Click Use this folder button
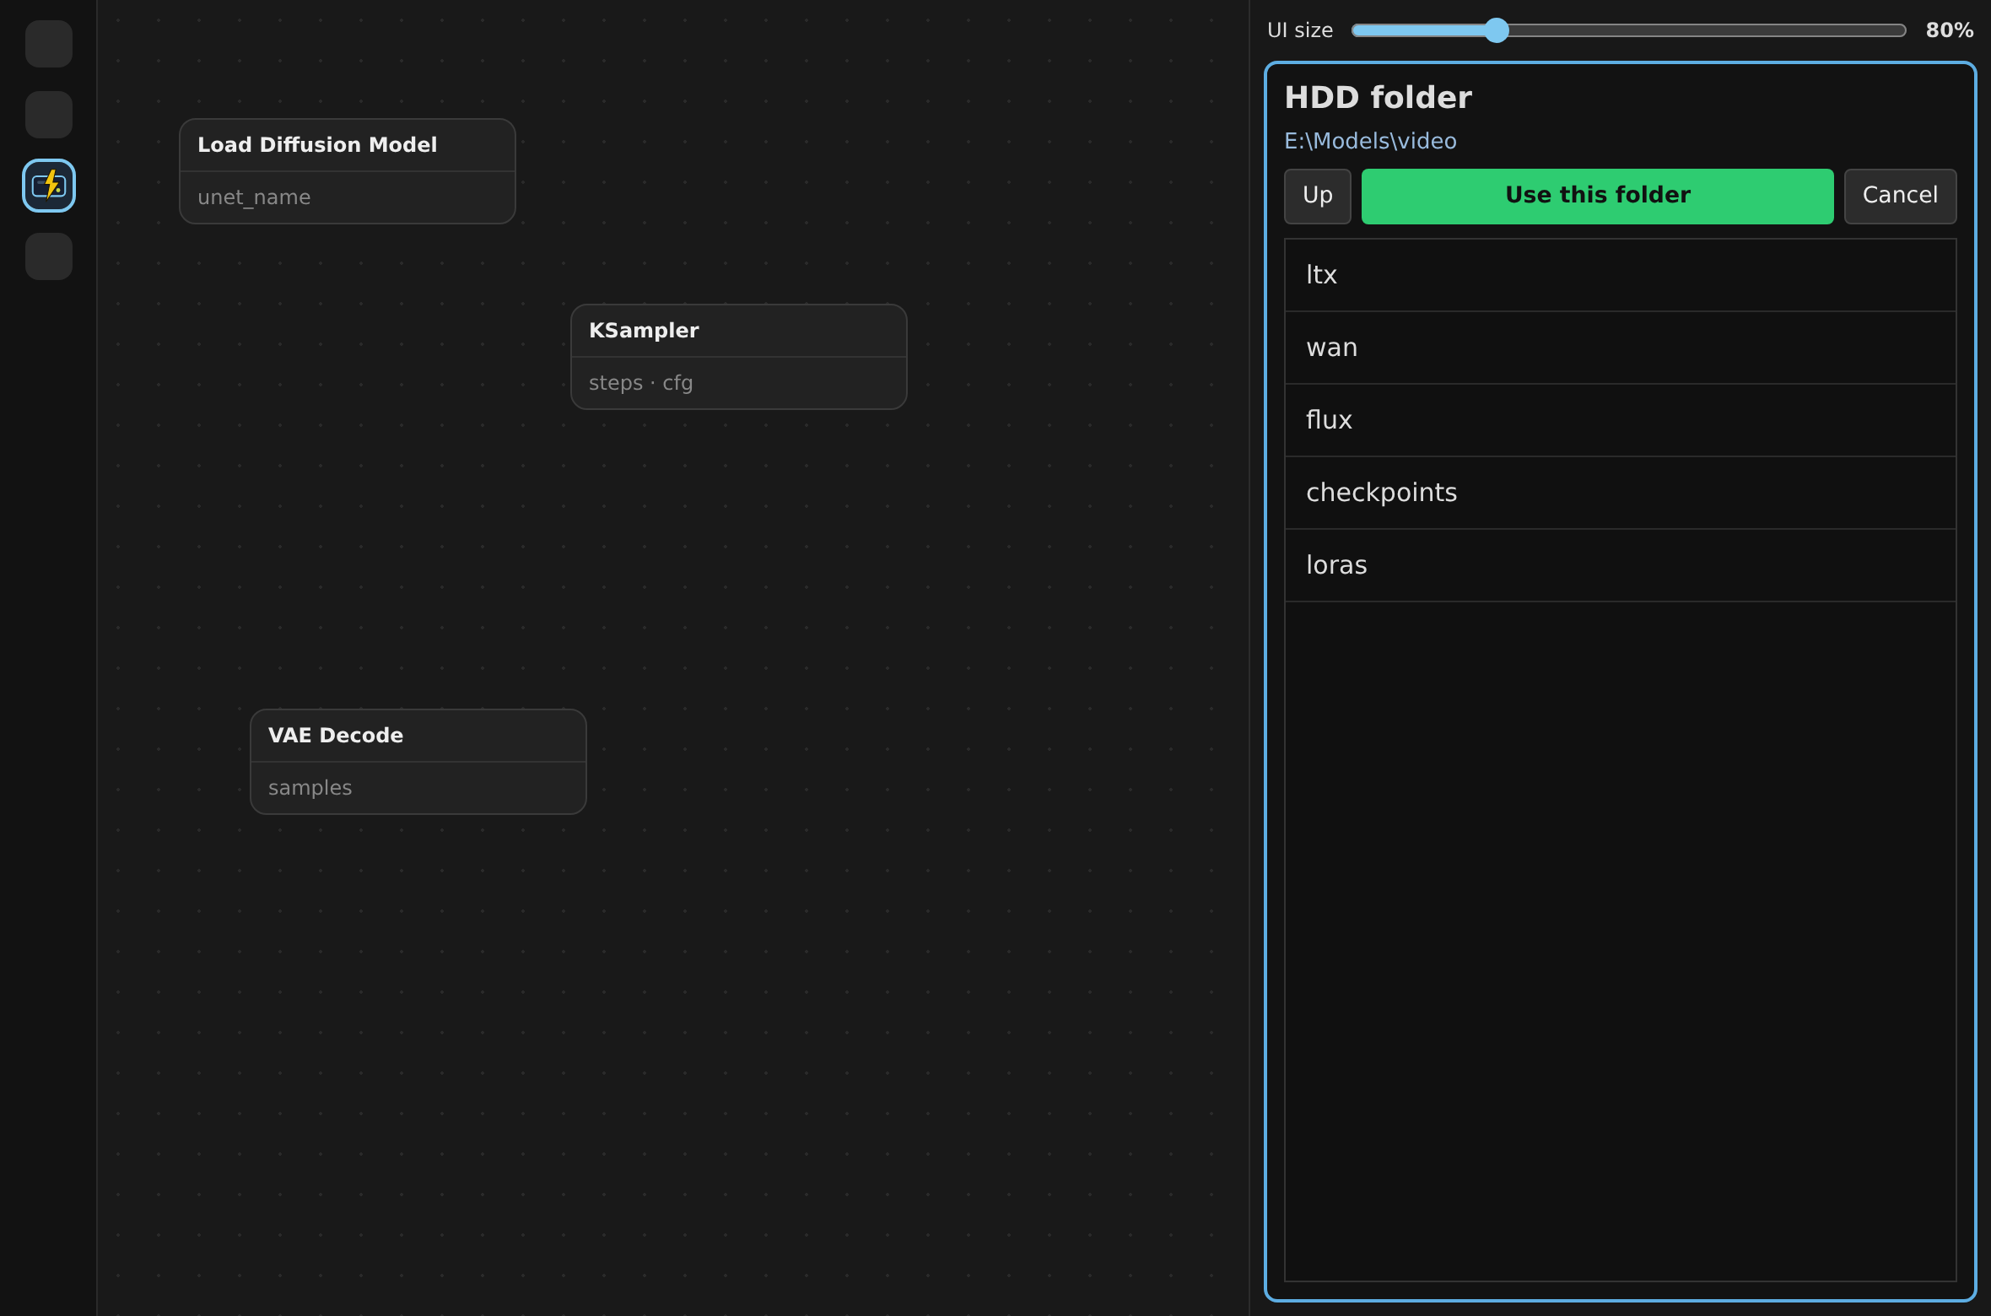This screenshot has width=1991, height=1316. (1597, 196)
